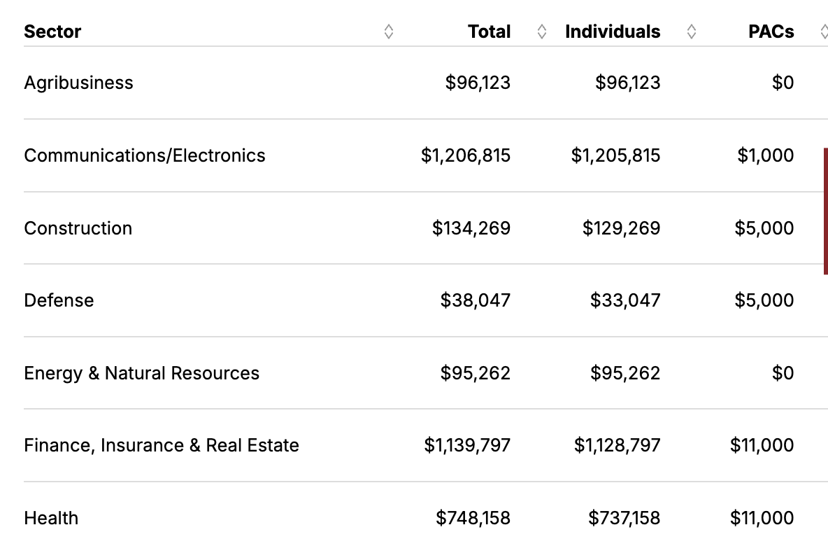The image size is (828, 553).
Task: Click the $1,000 PACs amount
Action: (765, 155)
